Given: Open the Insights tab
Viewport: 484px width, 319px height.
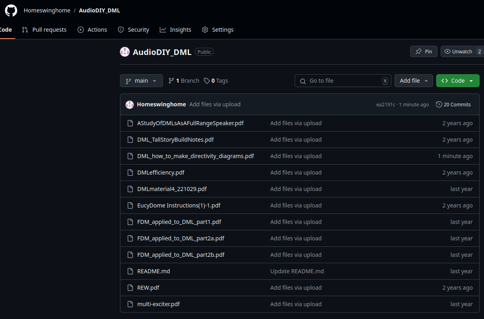Looking at the screenshot, I should 175,30.
